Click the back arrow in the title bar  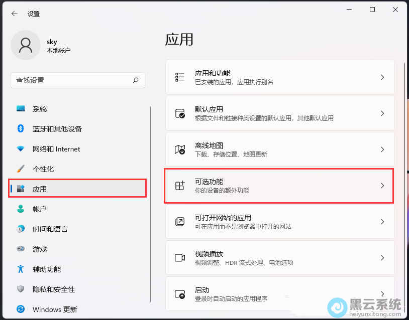pyautogui.click(x=15, y=14)
